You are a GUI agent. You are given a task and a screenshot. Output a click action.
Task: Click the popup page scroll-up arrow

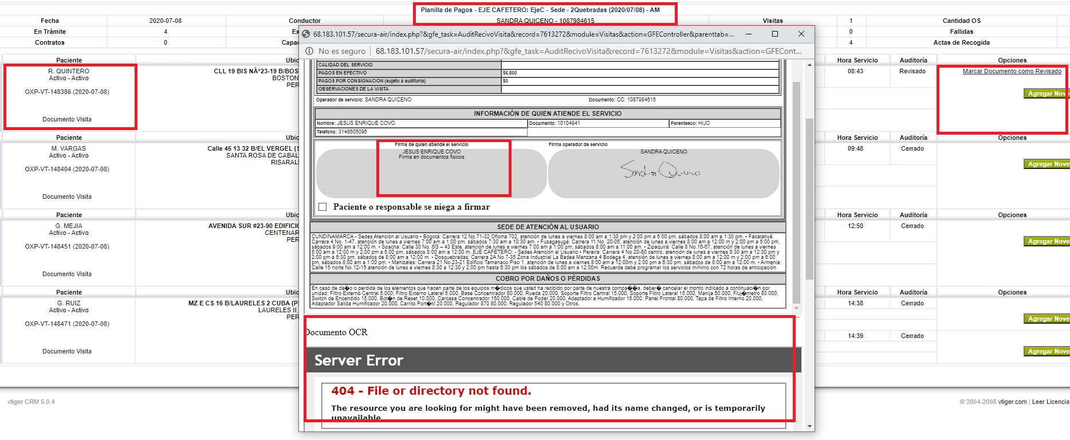(809, 65)
